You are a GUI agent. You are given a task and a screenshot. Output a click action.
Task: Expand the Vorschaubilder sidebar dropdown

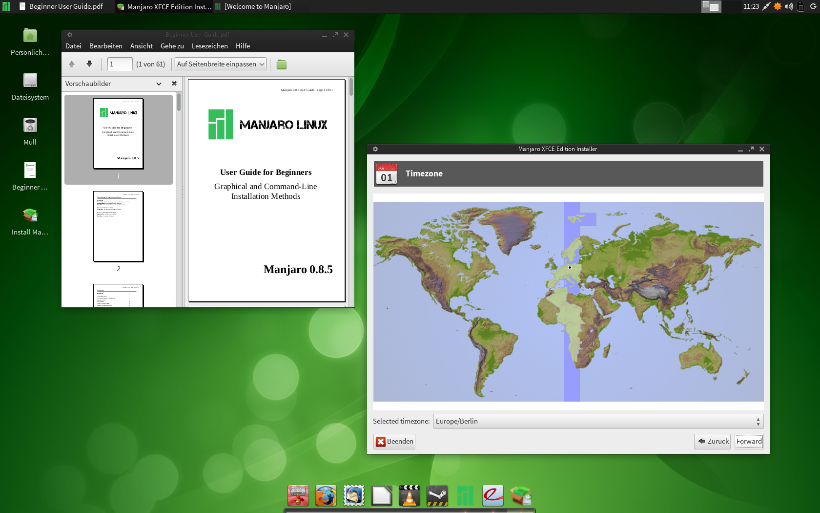[159, 84]
